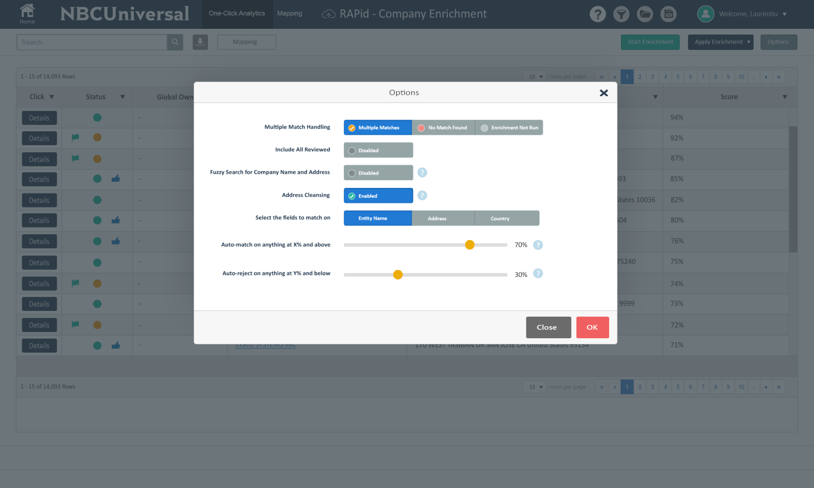Viewport: 814px width, 488px height.
Task: Click thumbs-up icon in the 85% row
Action: pyautogui.click(x=116, y=179)
